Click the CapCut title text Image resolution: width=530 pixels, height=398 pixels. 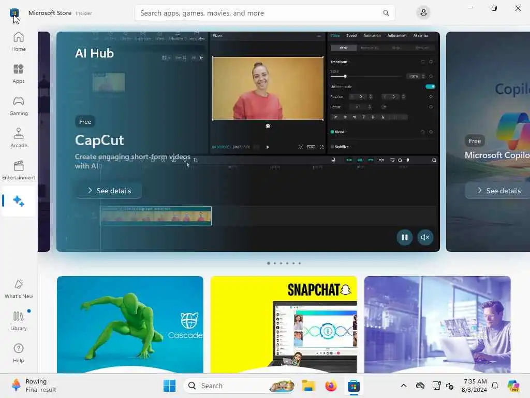point(99,140)
